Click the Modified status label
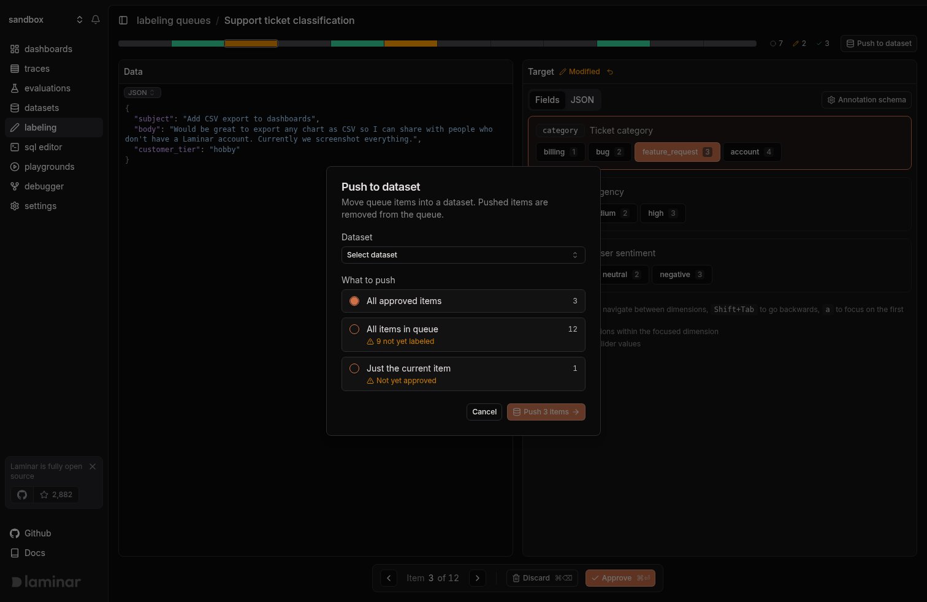Viewport: 927px width, 602px height. coord(579,72)
